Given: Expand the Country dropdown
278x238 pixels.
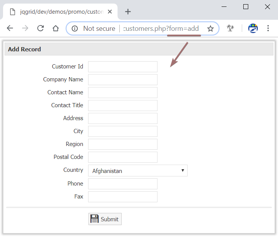Looking at the screenshot, I should (138, 171).
